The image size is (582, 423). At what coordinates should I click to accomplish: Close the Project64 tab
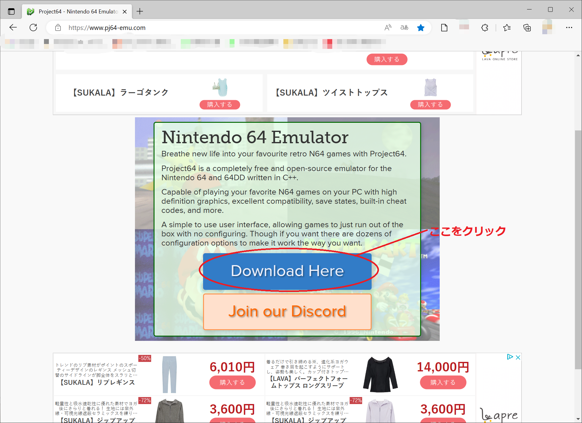(x=125, y=12)
